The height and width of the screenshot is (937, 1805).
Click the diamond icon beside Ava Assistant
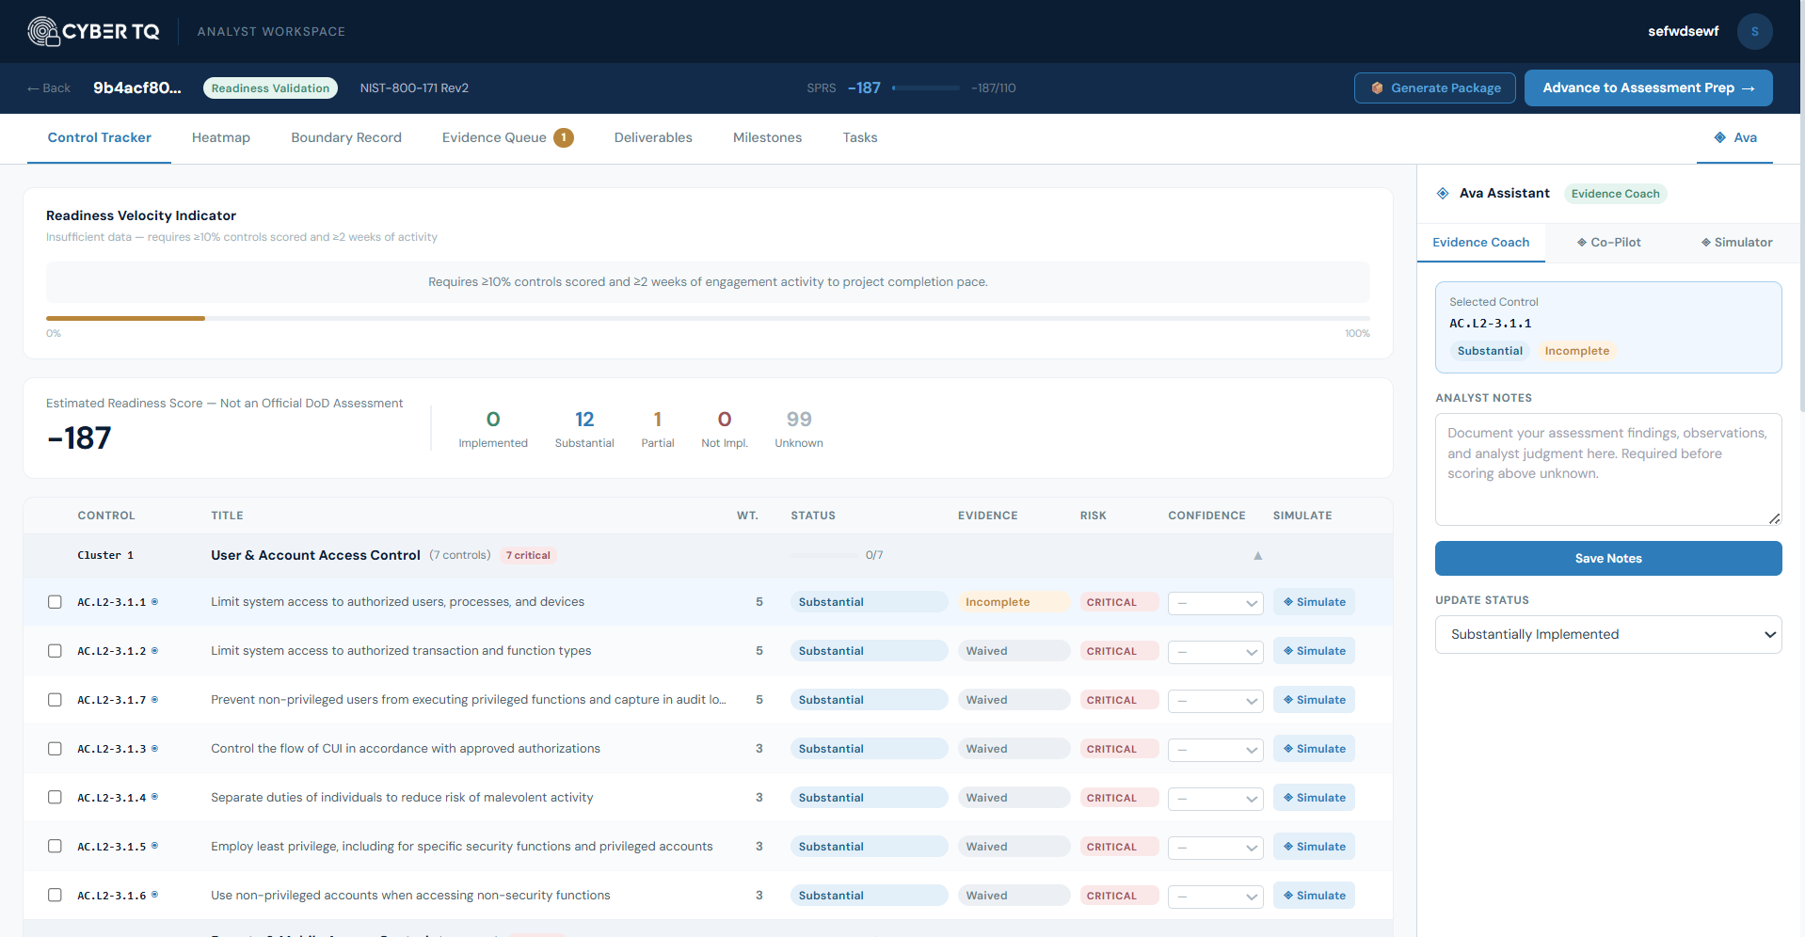(x=1443, y=193)
